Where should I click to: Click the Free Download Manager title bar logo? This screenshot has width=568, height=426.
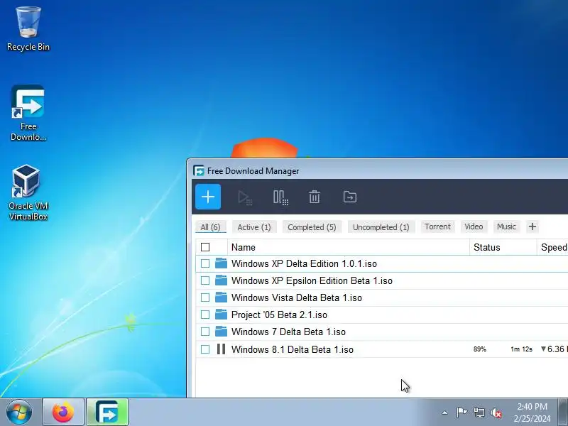[x=199, y=170]
